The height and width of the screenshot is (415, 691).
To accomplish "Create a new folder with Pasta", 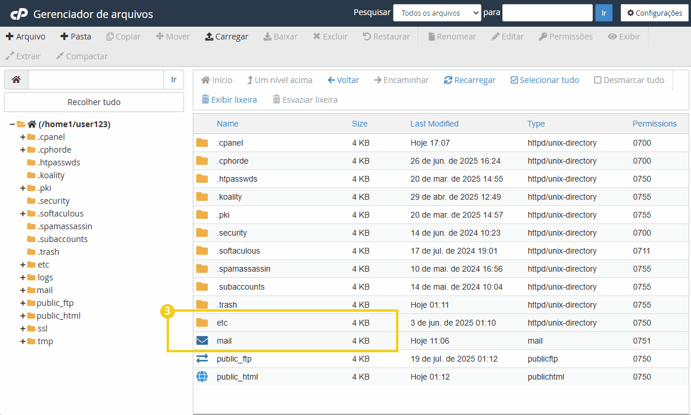I will coord(76,37).
